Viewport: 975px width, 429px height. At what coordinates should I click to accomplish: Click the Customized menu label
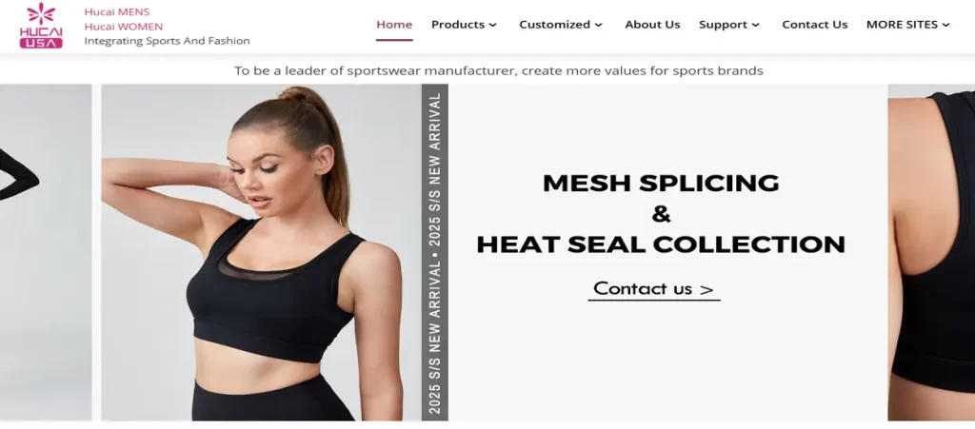[x=555, y=25]
